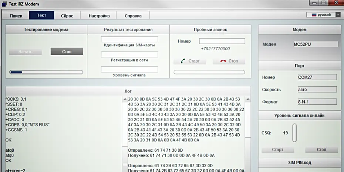Image resolution: width=344 pixels, height=172 pixels.
Task: Open the Справка tab
Action: [133, 16]
